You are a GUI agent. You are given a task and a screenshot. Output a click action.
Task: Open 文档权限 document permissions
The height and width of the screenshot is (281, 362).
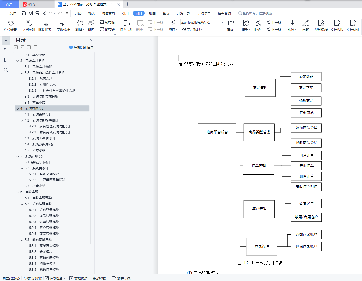(x=337, y=26)
